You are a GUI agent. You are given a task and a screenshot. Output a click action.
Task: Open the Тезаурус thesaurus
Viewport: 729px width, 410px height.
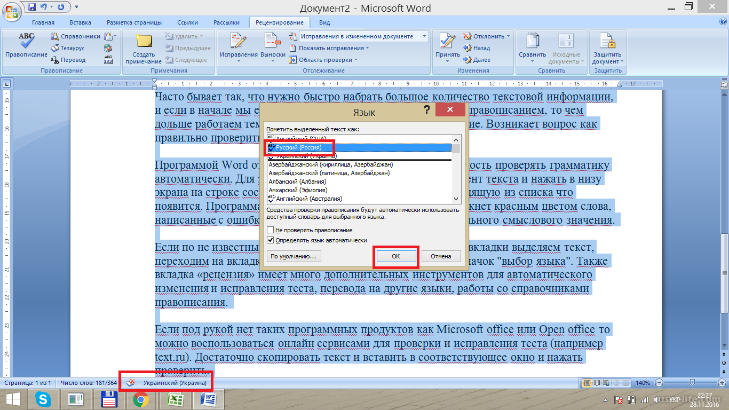pyautogui.click(x=68, y=48)
